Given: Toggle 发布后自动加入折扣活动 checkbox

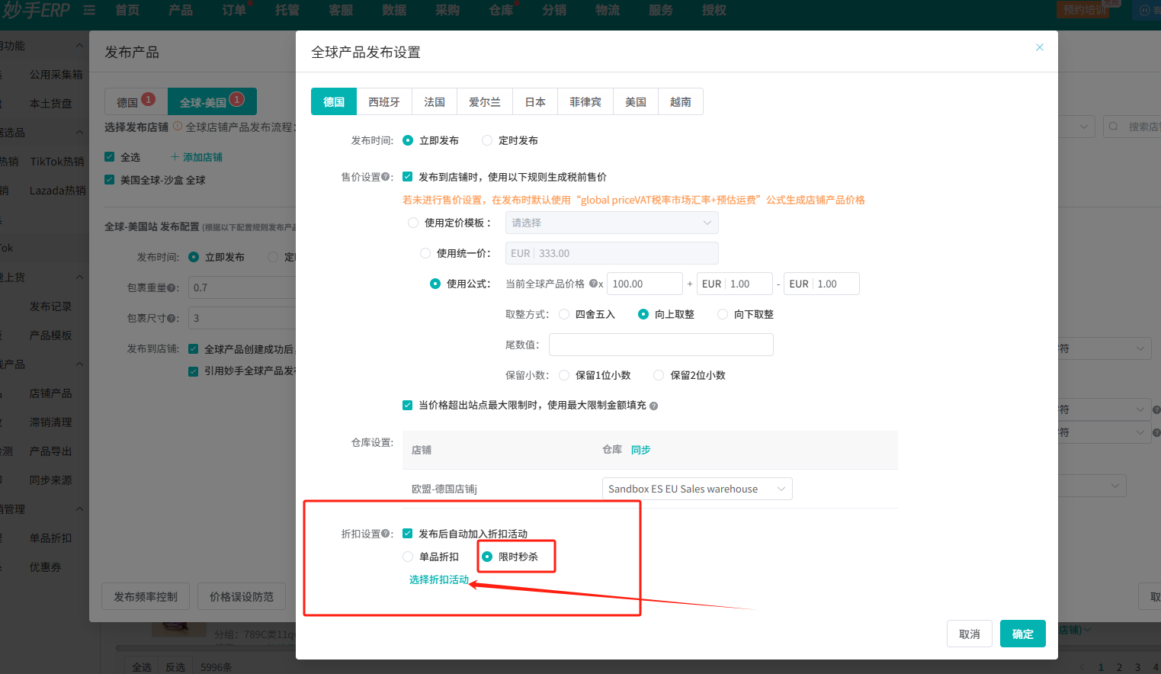Looking at the screenshot, I should click(x=407, y=534).
